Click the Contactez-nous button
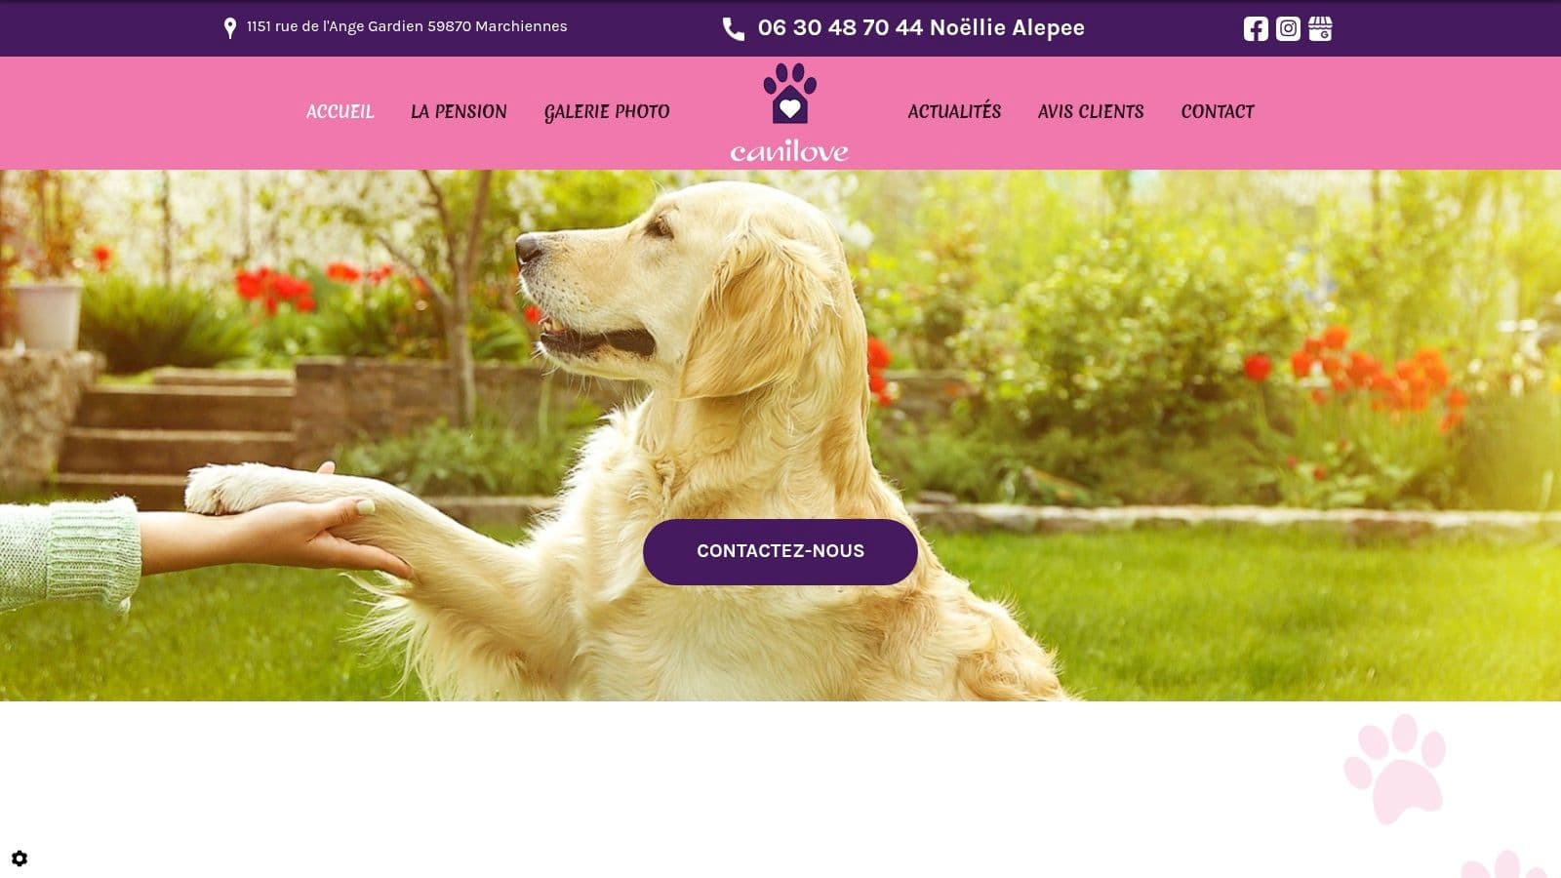Image resolution: width=1561 pixels, height=878 pixels. pos(780,552)
